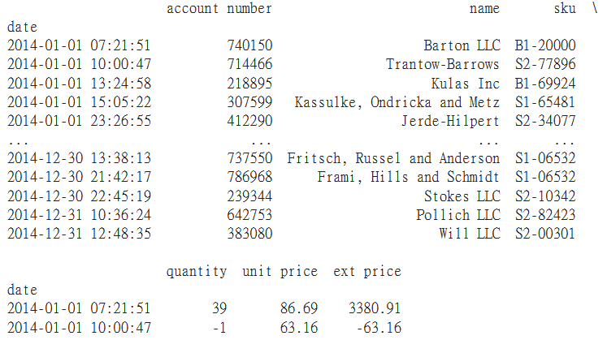Click the 'account number' column header
The width and height of the screenshot is (607, 340).
point(219,9)
